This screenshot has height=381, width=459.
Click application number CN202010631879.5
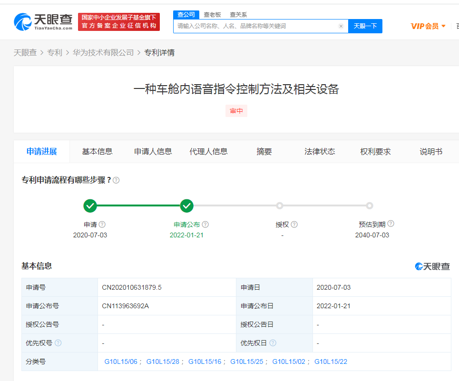[x=132, y=287]
